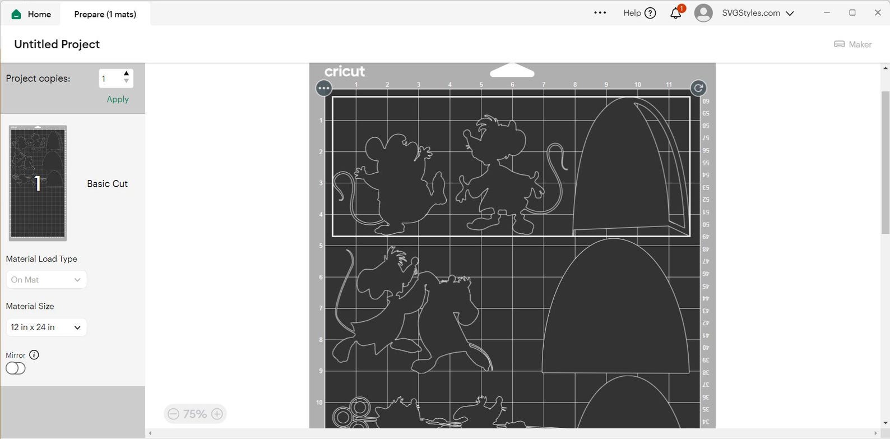890x439 pixels.
Task: Click the Maker machine label
Action: click(860, 44)
